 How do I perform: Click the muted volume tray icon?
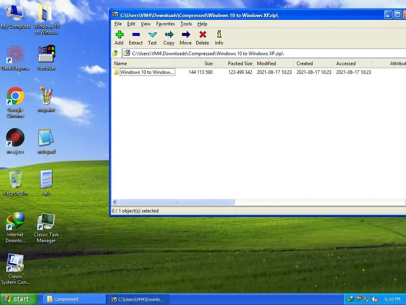(x=374, y=299)
